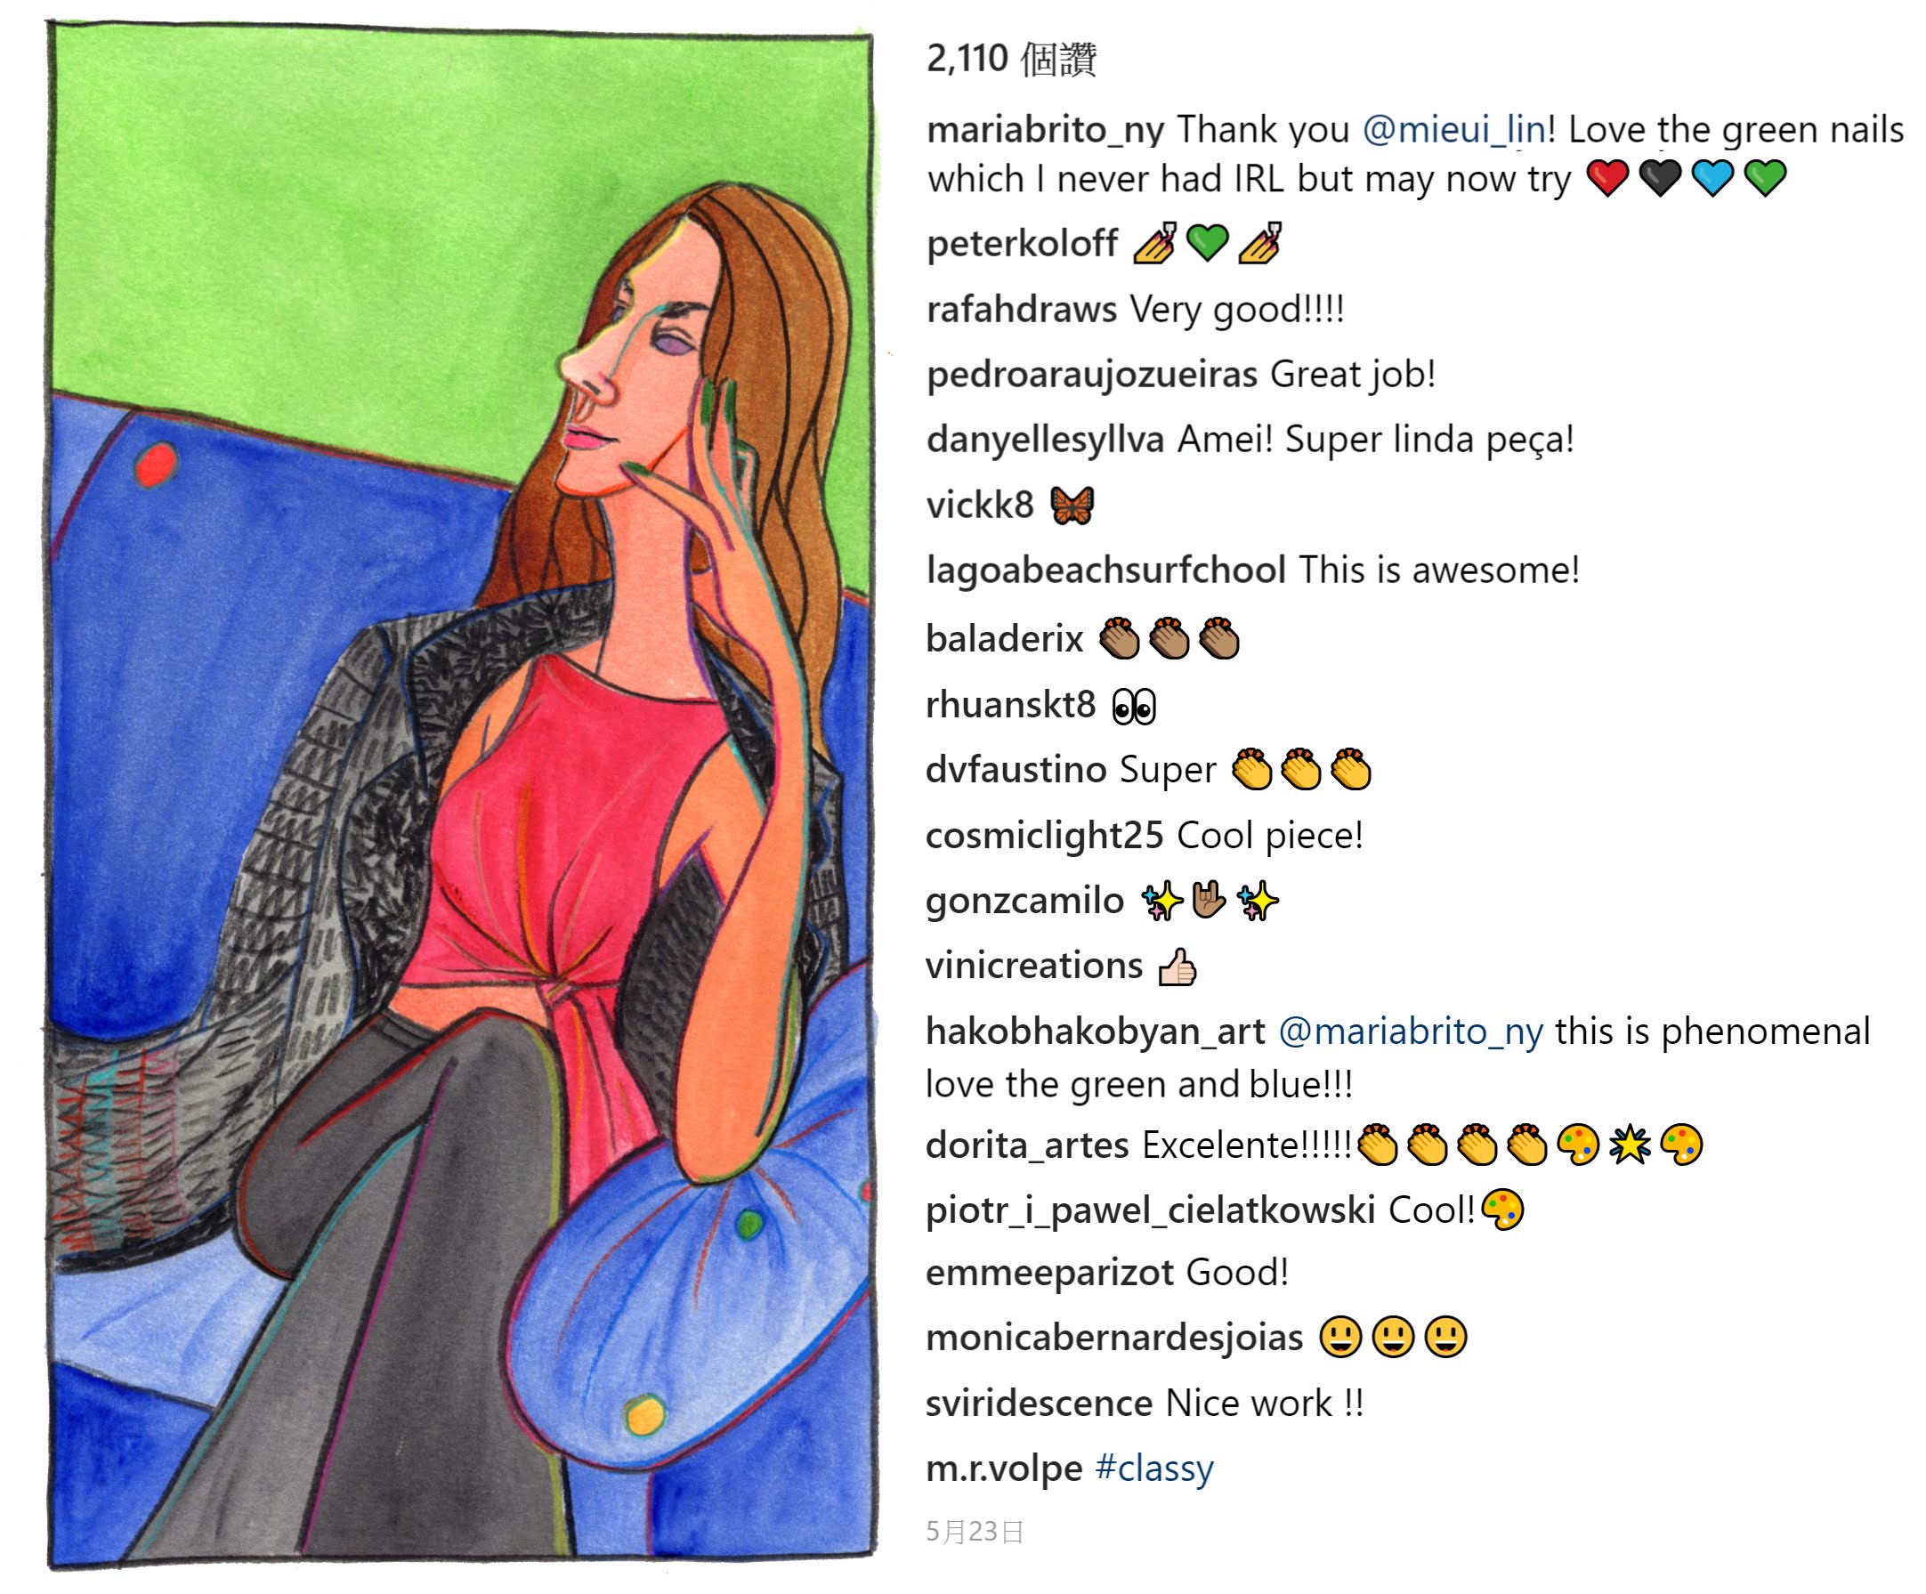Open the hakobhakobyan_art profile

(x=1095, y=1032)
